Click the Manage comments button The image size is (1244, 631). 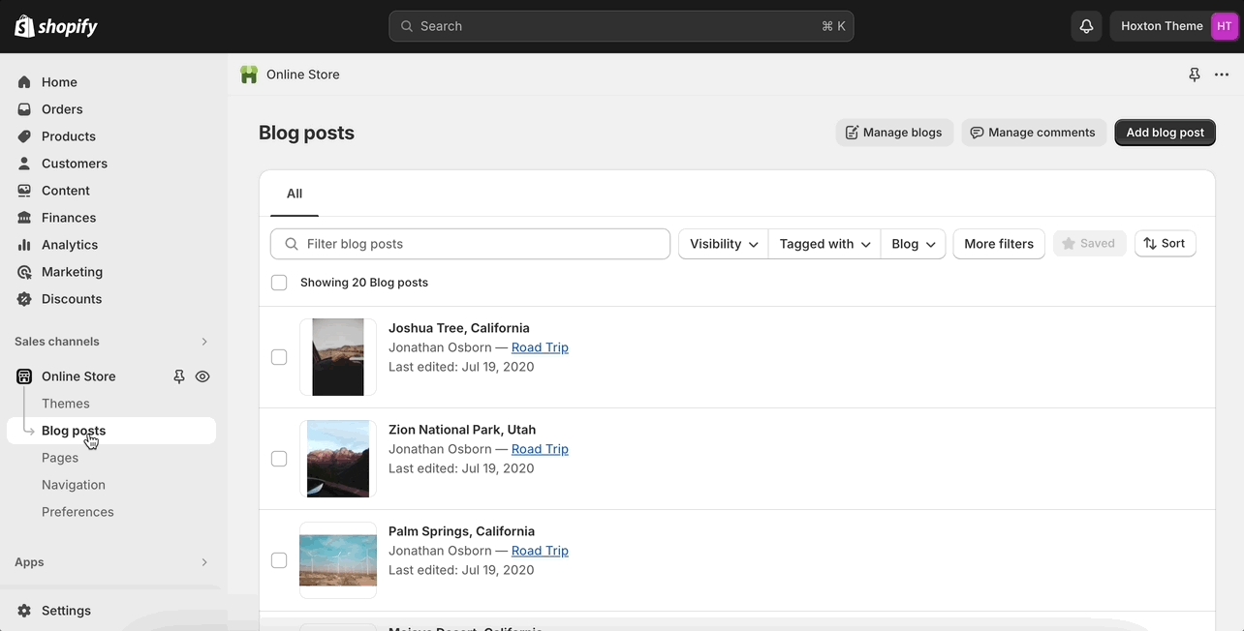tap(1033, 133)
